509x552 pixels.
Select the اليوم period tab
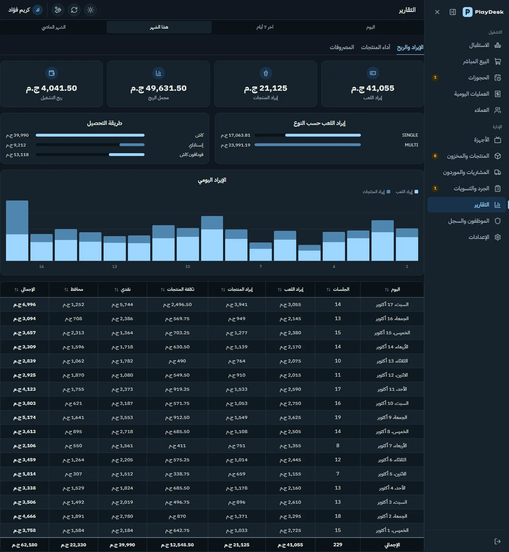(371, 27)
